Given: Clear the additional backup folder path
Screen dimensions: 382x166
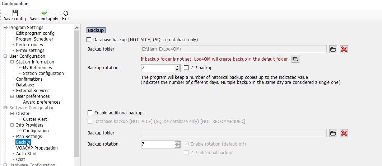Looking at the screenshot, I should pyautogui.click(x=344, y=133).
